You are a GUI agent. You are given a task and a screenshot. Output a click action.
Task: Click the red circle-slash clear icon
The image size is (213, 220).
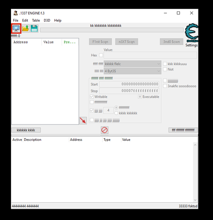104,130
